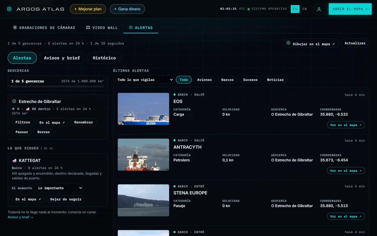Switch language to EN

[x=305, y=9]
